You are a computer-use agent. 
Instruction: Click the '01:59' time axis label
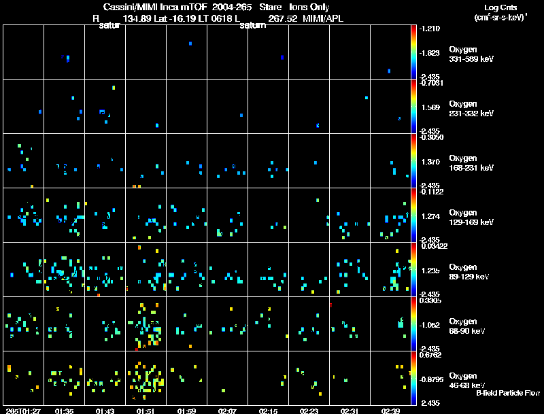point(186,411)
